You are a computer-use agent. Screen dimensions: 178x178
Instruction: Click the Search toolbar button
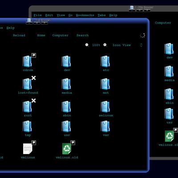(82, 35)
